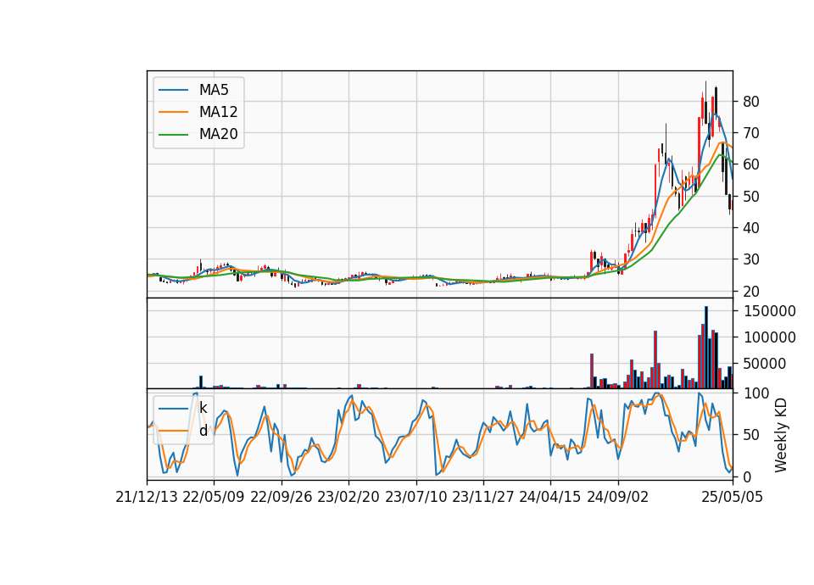814x585 pixels.
Task: Click the orange MA12 legend line sample
Action: [173, 112]
